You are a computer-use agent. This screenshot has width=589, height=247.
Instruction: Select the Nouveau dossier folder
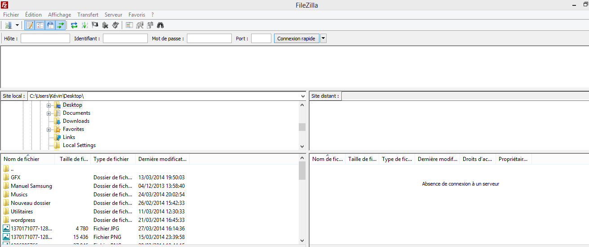[x=31, y=203]
